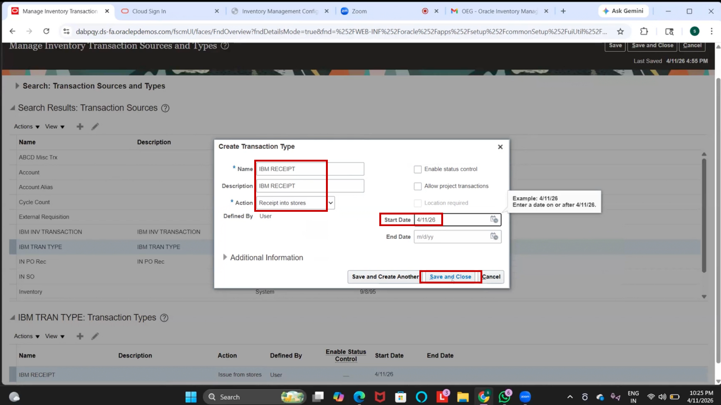Image resolution: width=721 pixels, height=405 pixels.
Task: Enable status control checkbox
Action: 418,169
